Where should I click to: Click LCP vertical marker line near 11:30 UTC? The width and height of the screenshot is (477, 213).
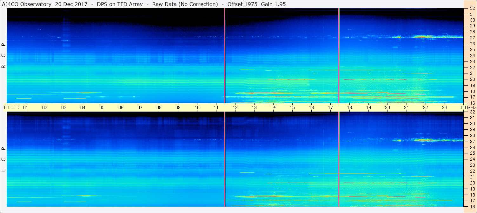click(x=225, y=159)
